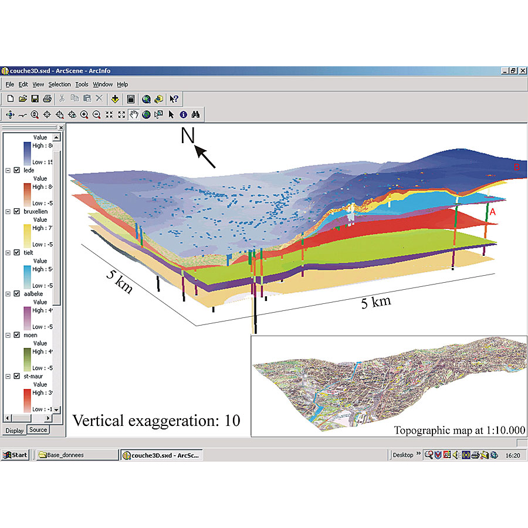Collapse the bruxellien layer legend
This screenshot has height=528, width=528.
click(8, 211)
